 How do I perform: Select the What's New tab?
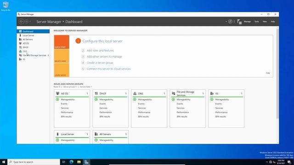click(x=62, y=56)
